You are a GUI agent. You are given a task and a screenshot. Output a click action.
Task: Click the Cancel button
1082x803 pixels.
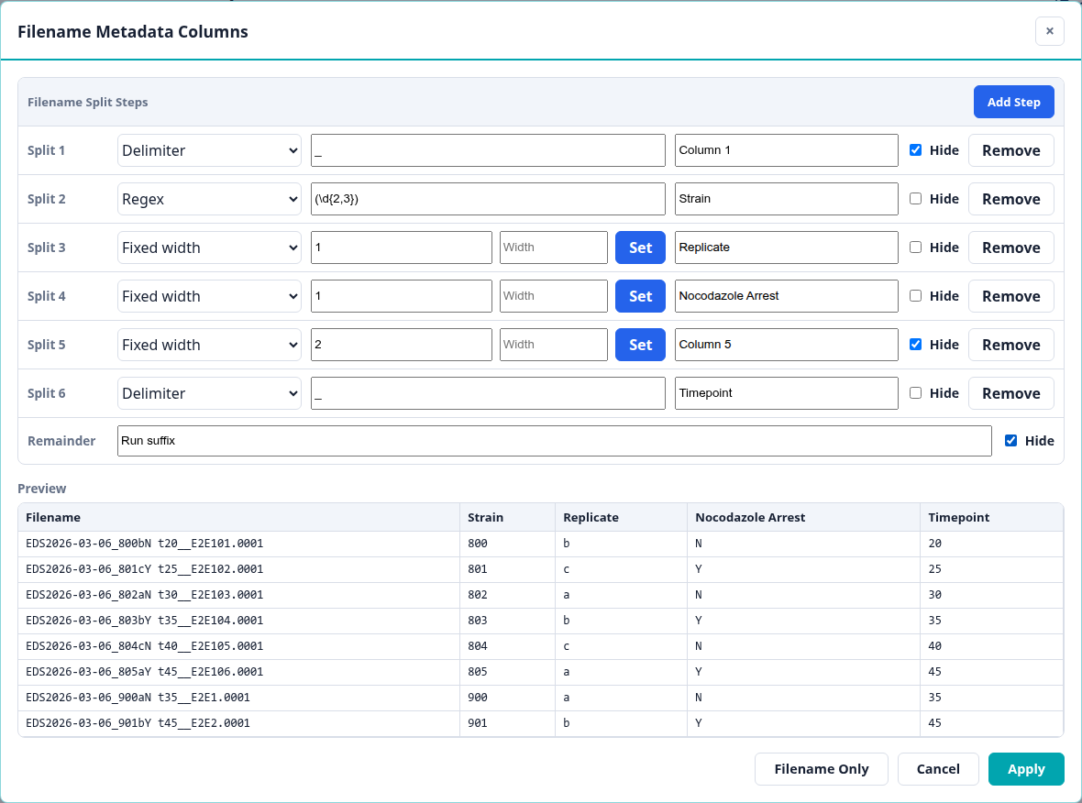[938, 769]
